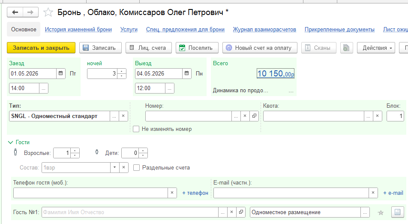Screen dimensions: 408x224
Task: Open selection for Одноместное размещение field
Action: pyautogui.click(x=365, y=212)
